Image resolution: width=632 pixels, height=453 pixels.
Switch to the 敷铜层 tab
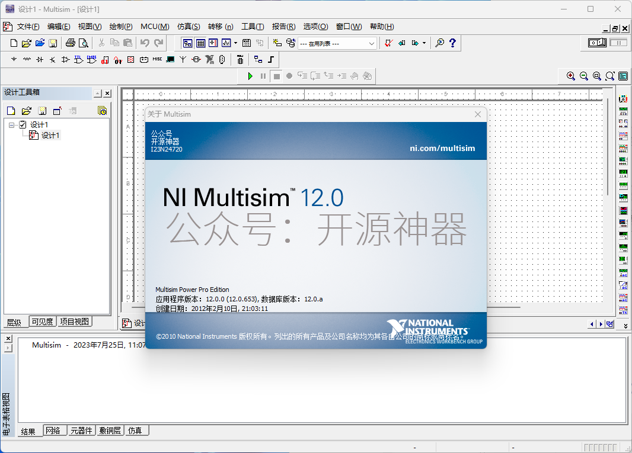point(110,430)
